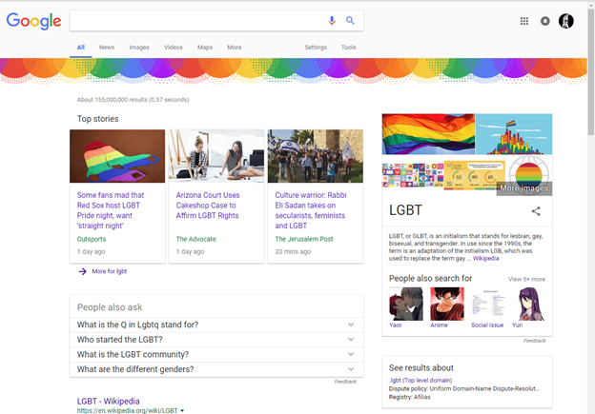595x414 pixels.
Task: Click arrow icon next to More for lgbt
Action: coord(82,271)
